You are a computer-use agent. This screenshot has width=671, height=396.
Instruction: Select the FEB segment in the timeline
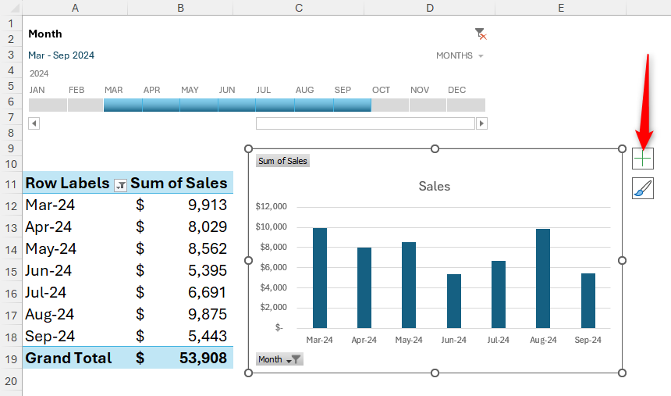[x=85, y=105]
